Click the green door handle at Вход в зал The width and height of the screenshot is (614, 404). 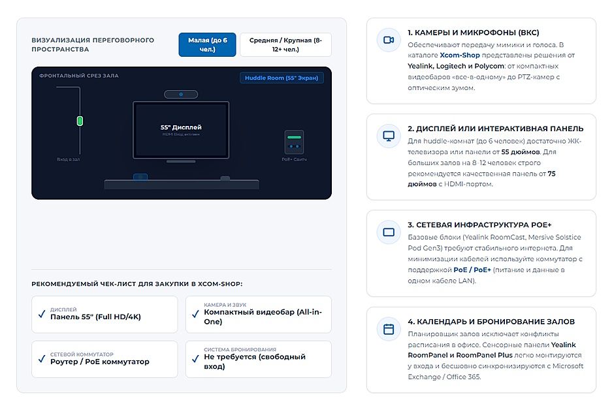(80, 121)
